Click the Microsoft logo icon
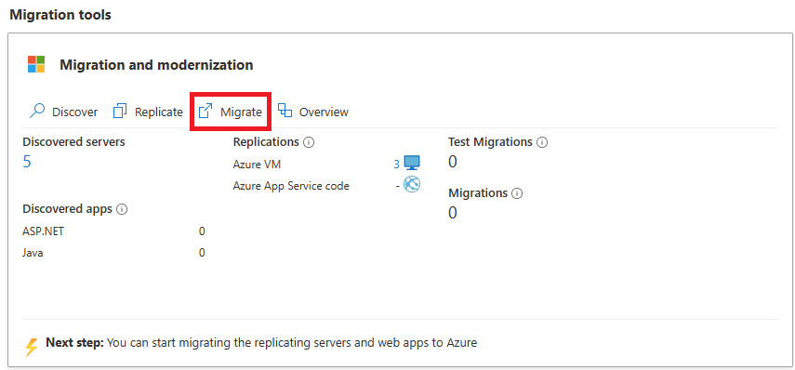This screenshot has width=795, height=370. (x=36, y=64)
